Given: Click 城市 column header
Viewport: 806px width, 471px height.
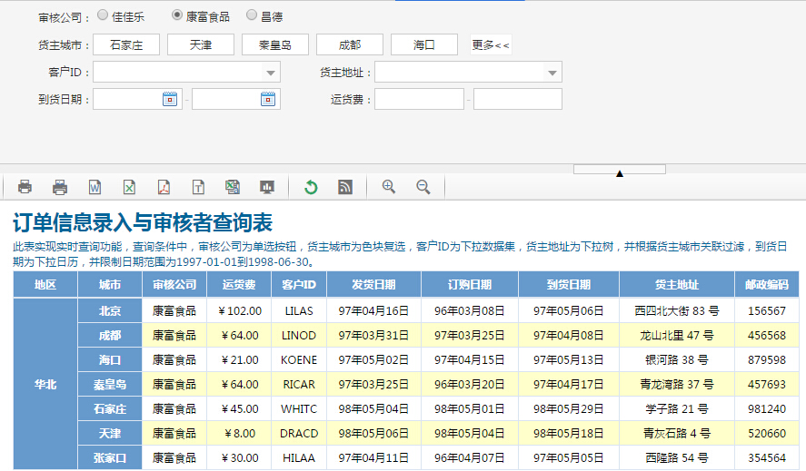Looking at the screenshot, I should [x=110, y=285].
